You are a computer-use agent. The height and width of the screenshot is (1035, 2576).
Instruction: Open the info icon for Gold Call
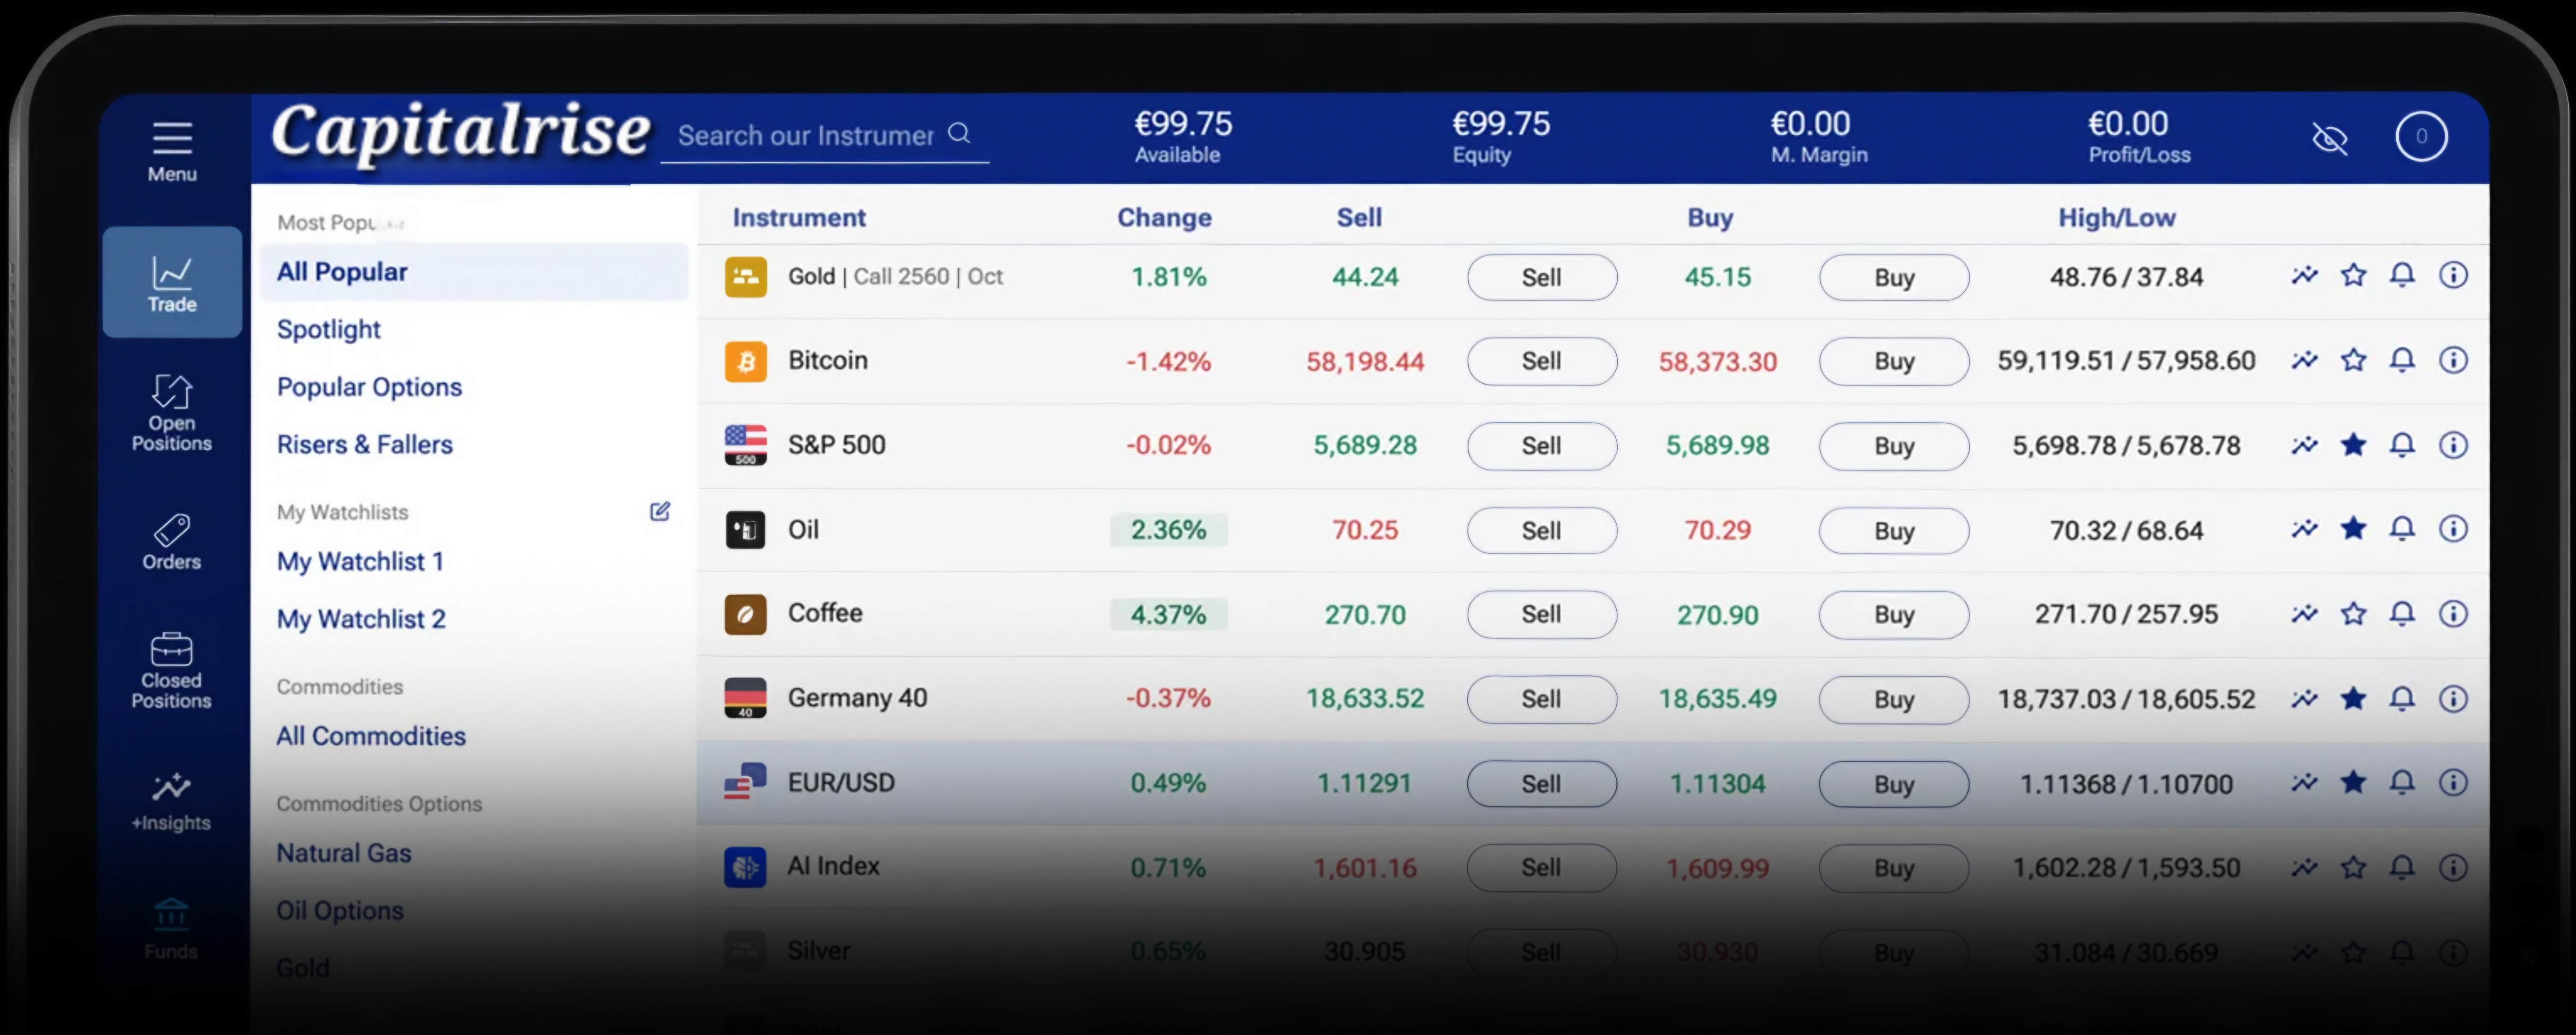(x=2453, y=275)
